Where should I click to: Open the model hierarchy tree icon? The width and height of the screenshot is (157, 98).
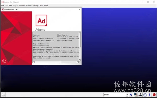click(x=140, y=95)
